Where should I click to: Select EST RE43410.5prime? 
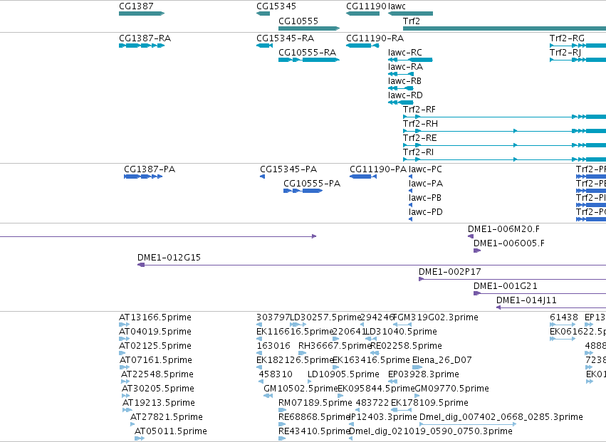pos(314,432)
